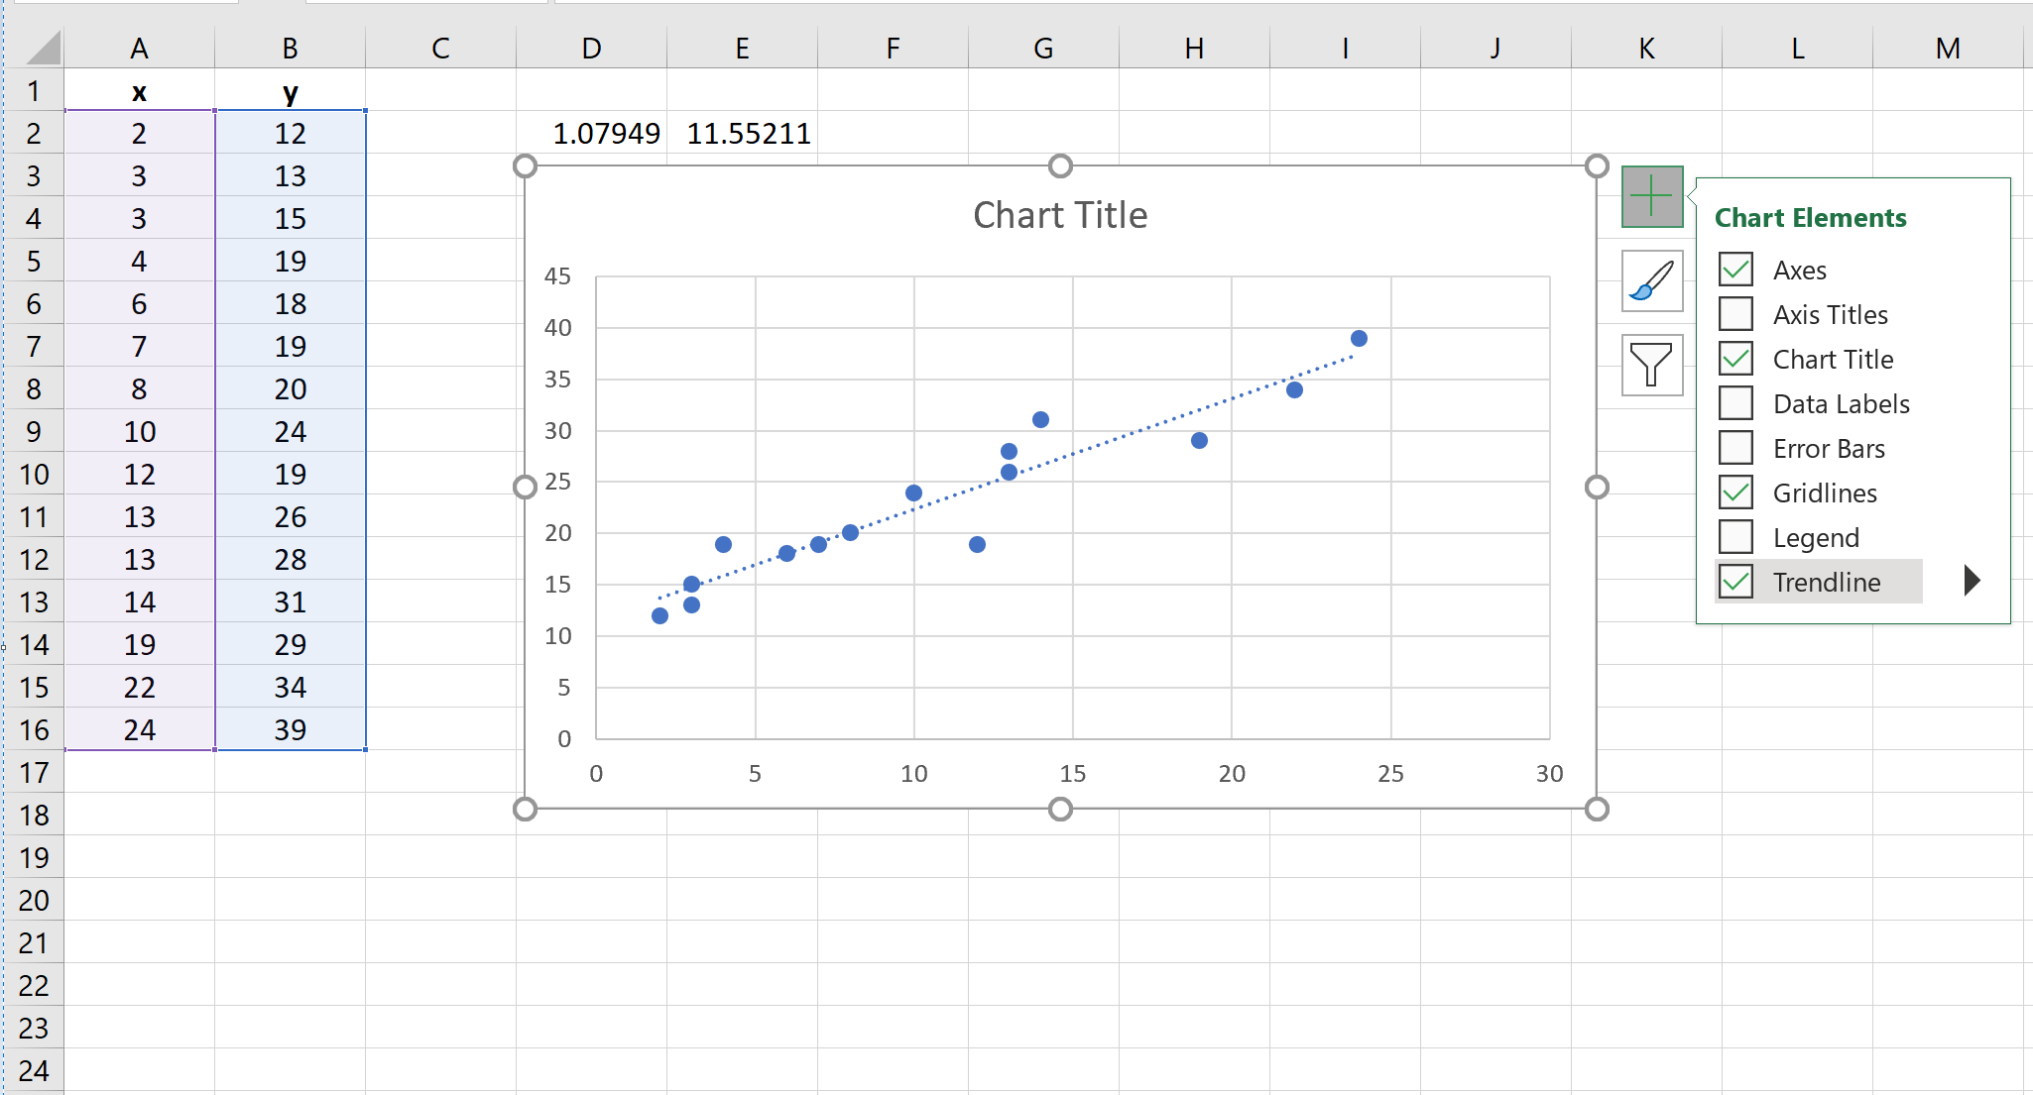Enable the Legend checkbox
Screen dimensions: 2033x1095
(x=1735, y=537)
